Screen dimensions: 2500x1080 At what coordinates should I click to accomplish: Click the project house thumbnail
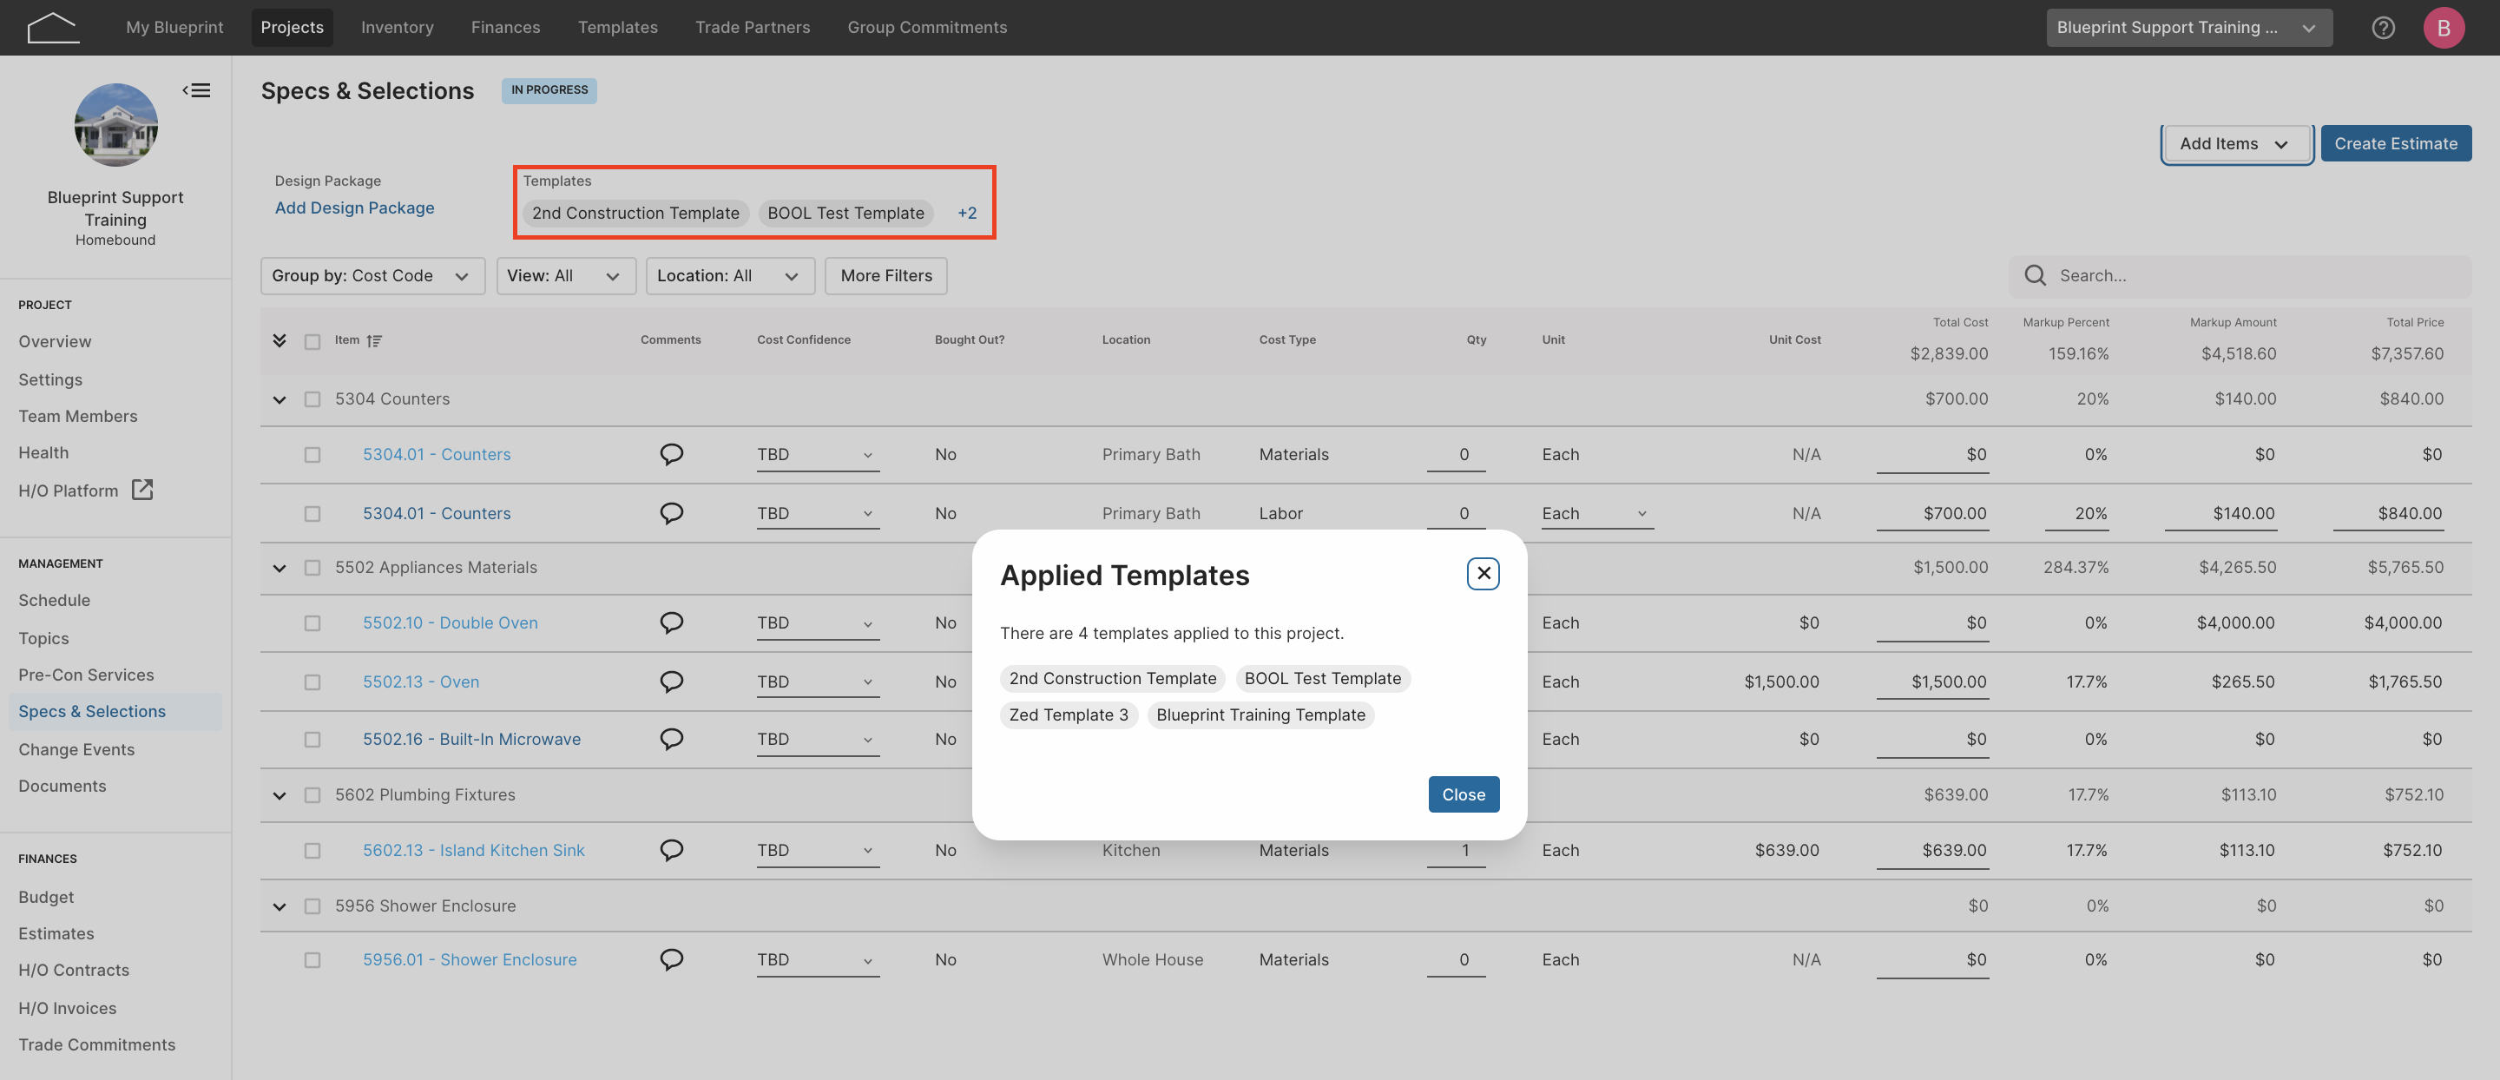115,125
